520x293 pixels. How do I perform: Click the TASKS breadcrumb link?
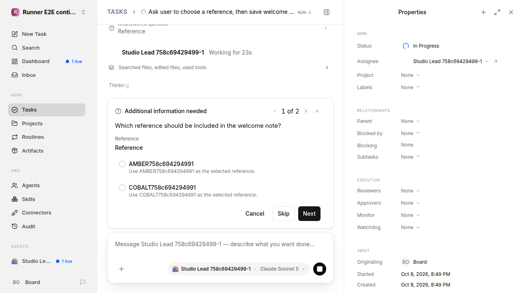(x=117, y=12)
